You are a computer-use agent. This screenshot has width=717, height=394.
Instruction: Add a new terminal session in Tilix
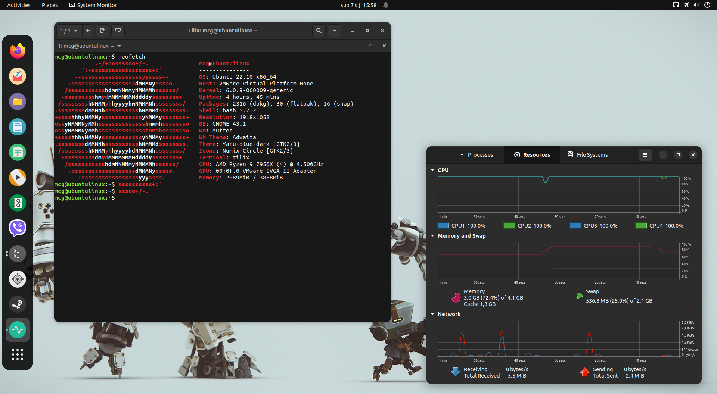(x=88, y=31)
